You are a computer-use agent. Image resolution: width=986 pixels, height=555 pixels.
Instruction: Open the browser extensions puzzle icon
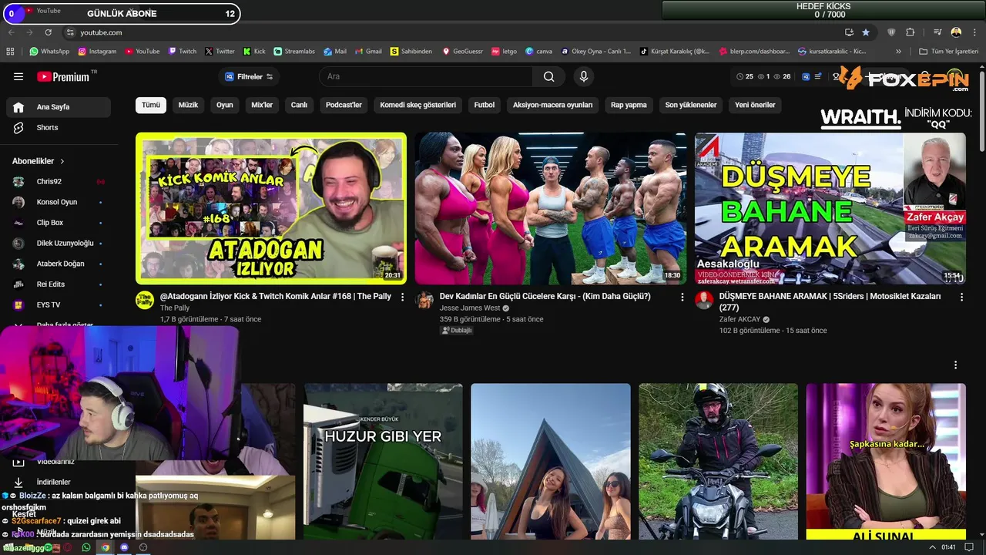(911, 32)
